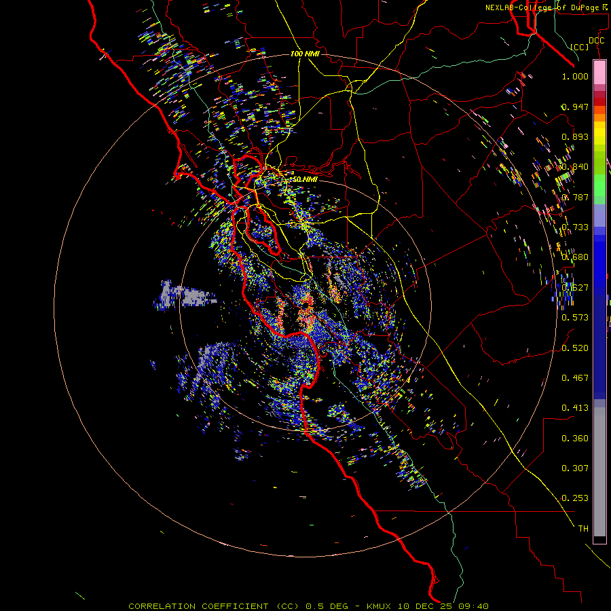Screen dimensions: 611x611
Task: Select the 0.253 scale label
Action: point(575,498)
